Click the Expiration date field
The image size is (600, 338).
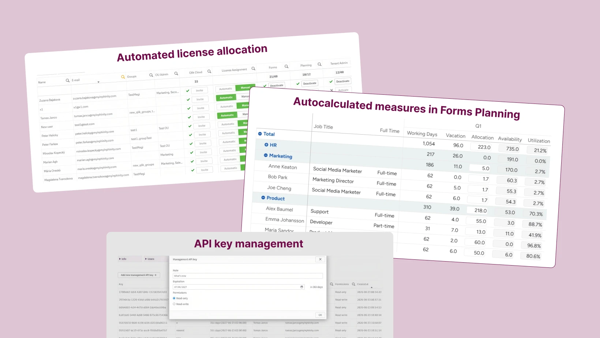coord(239,287)
